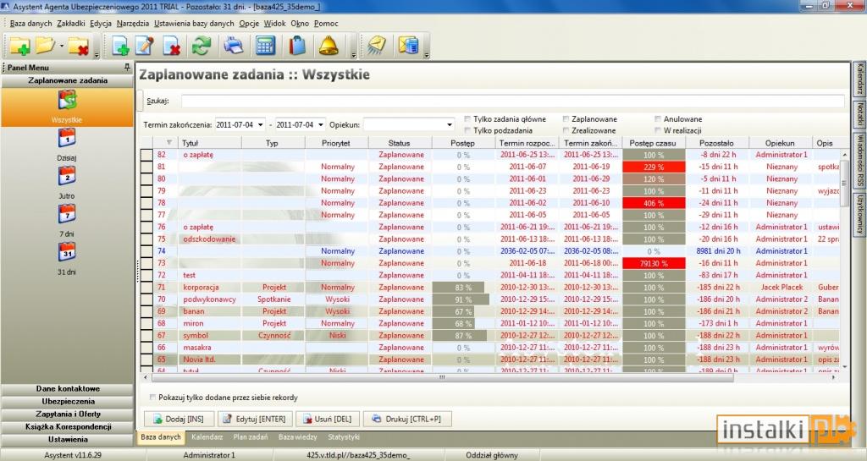Viewport: 867px width, 461px height.
Task: Click the envelope mail toolbar icon
Action: pos(377,47)
